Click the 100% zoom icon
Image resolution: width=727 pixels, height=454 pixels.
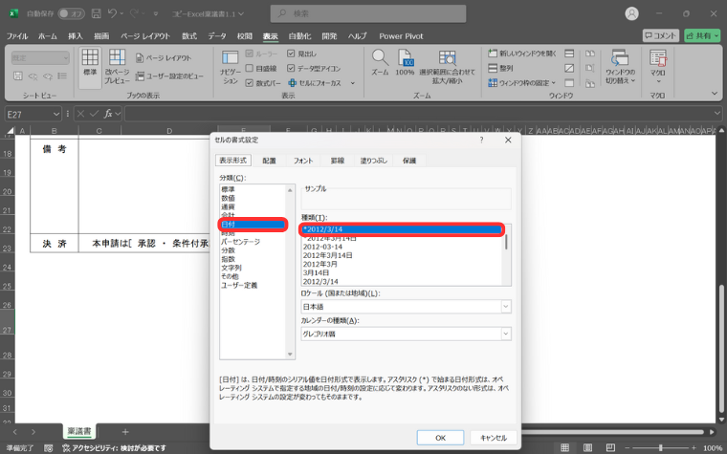click(x=405, y=61)
